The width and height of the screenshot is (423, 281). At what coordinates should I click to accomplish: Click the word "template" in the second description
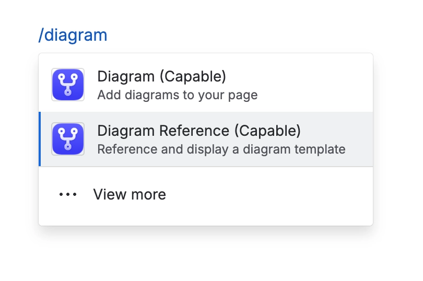(x=320, y=149)
